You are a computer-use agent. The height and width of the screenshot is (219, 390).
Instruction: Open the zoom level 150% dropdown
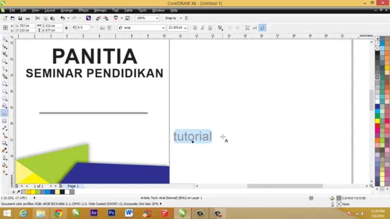click(x=157, y=18)
